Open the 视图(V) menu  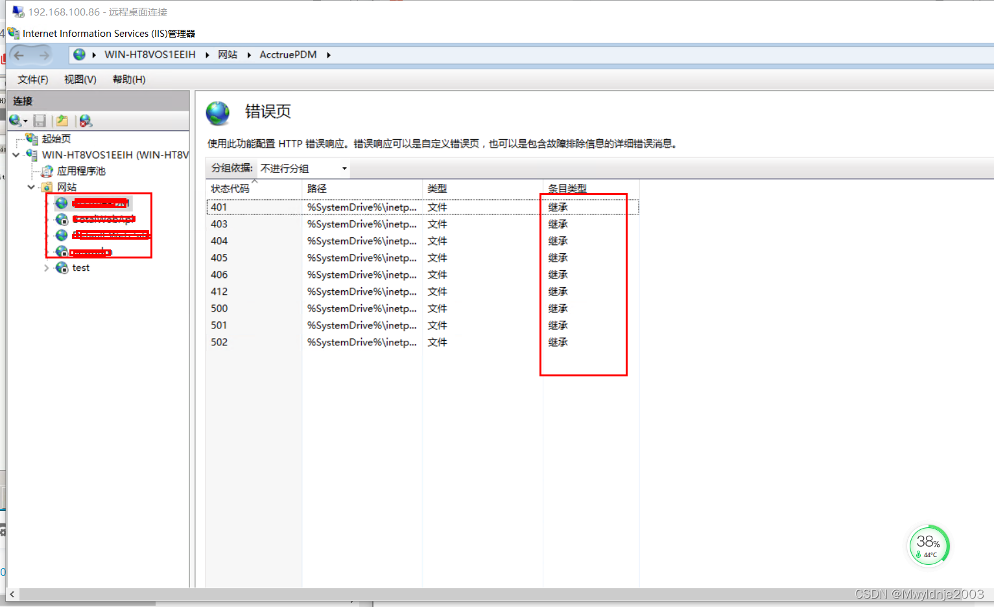pos(80,79)
